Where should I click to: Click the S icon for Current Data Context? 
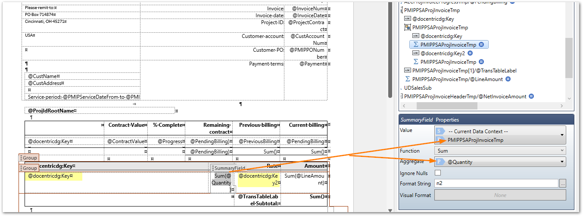[x=440, y=131]
